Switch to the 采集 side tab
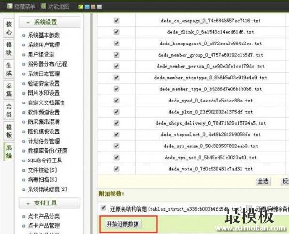 tap(9, 90)
